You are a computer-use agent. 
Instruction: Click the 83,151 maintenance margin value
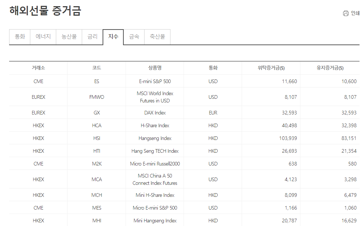[349, 138]
